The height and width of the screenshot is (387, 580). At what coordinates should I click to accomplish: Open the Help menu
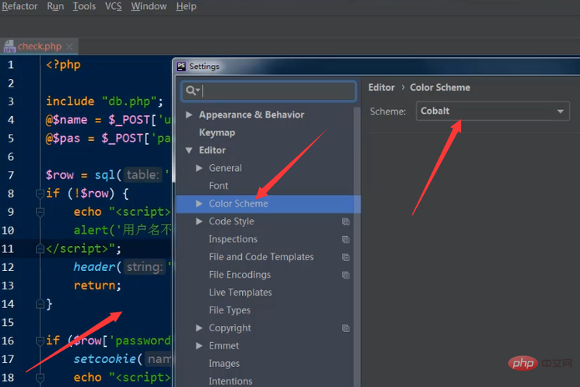[186, 6]
